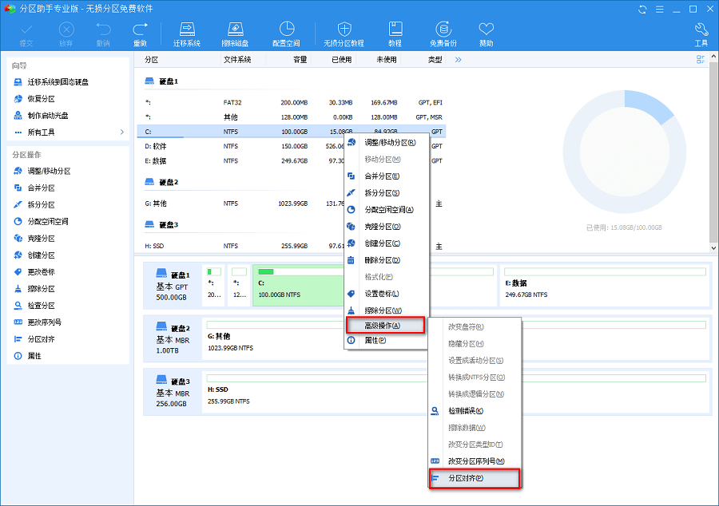Click the 无损分区教程 toolbar button
The image size is (719, 506).
pyautogui.click(x=344, y=34)
